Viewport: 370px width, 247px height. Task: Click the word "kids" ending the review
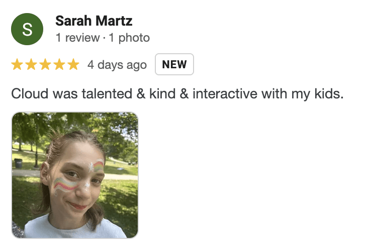click(328, 94)
